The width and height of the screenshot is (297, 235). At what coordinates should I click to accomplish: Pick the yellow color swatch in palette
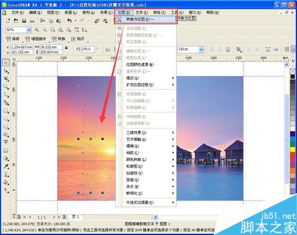(x=293, y=149)
